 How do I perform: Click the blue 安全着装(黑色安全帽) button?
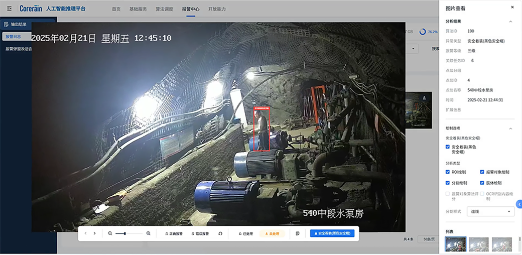point(332,233)
